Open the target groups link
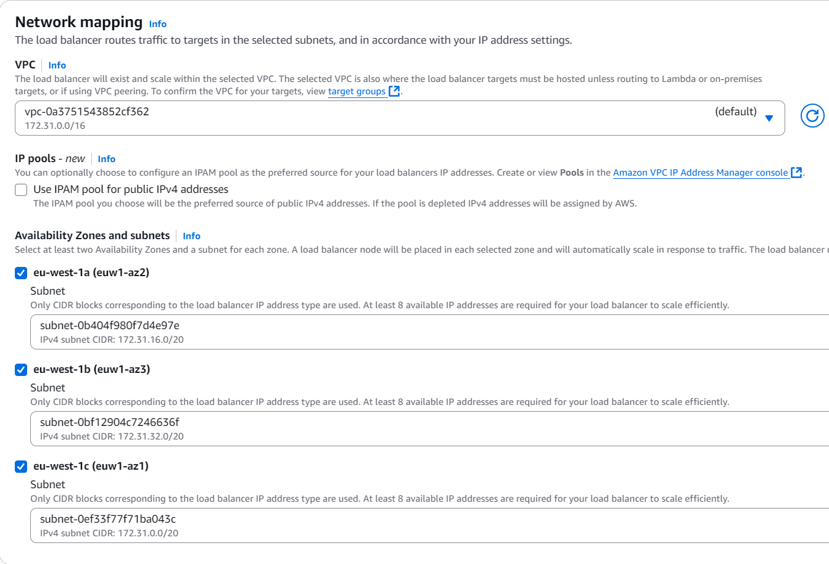 click(357, 92)
